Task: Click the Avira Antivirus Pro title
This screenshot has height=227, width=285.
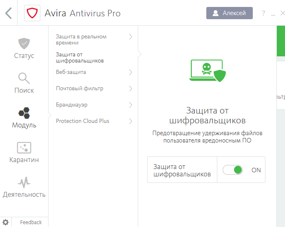Action: 82,13
